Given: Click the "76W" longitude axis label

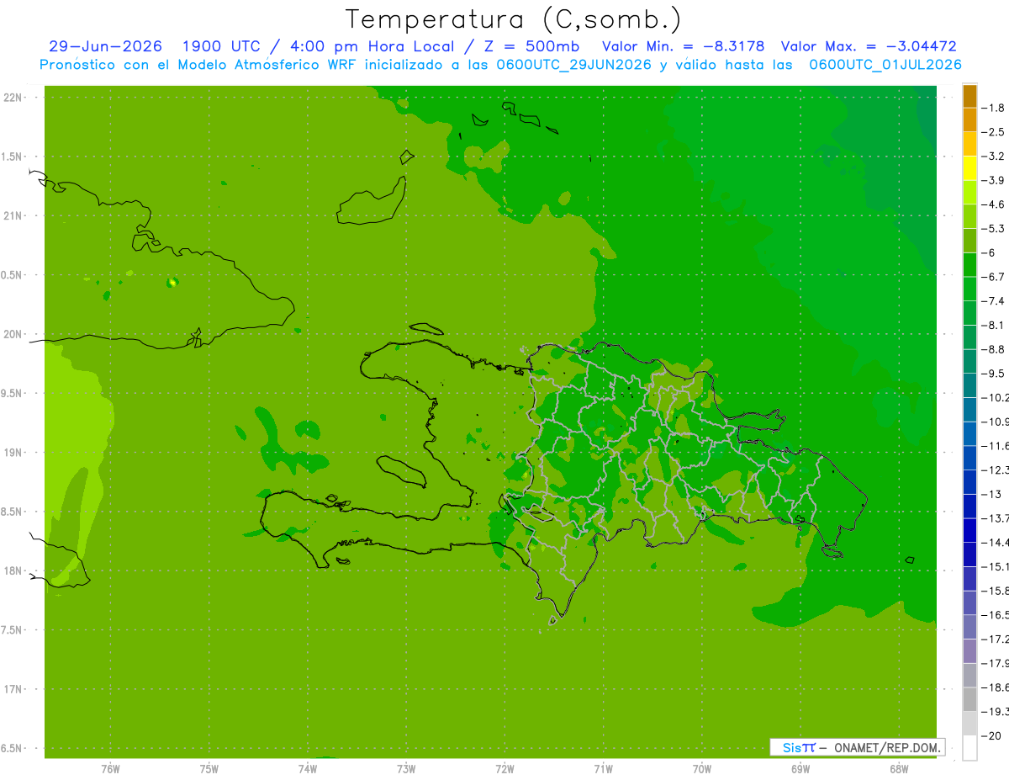Looking at the screenshot, I should click(110, 769).
